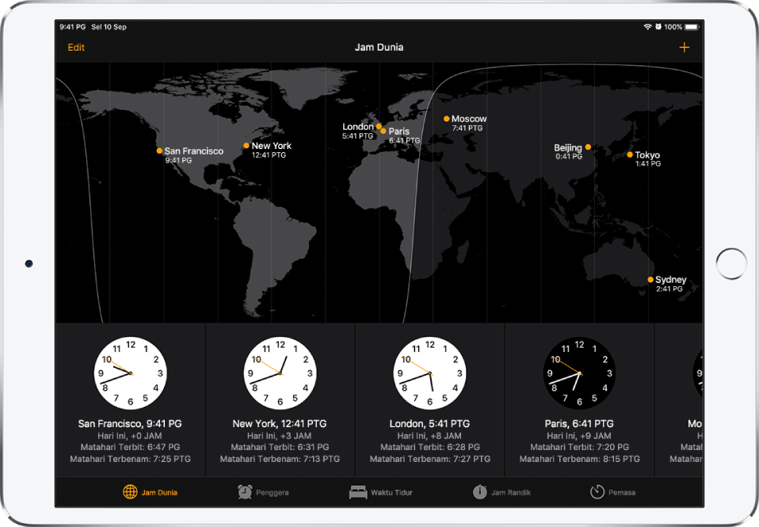The height and width of the screenshot is (527, 759).
Task: Tap the Paris dark analog clock
Action: point(579,373)
